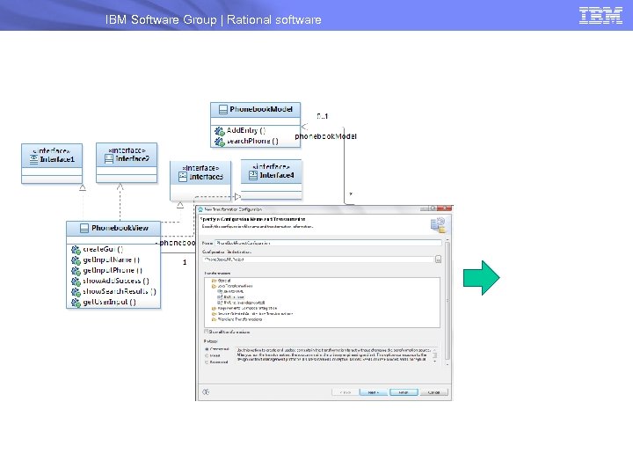This screenshot has width=633, height=475.
Task: Click the UML to Java (deprecated) transformation icon
Action: coord(220,303)
